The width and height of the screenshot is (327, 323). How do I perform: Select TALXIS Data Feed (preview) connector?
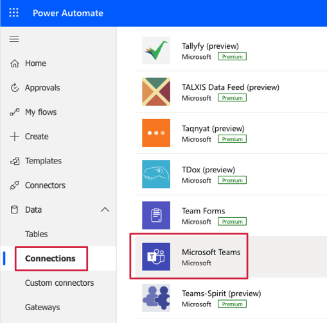click(x=231, y=87)
